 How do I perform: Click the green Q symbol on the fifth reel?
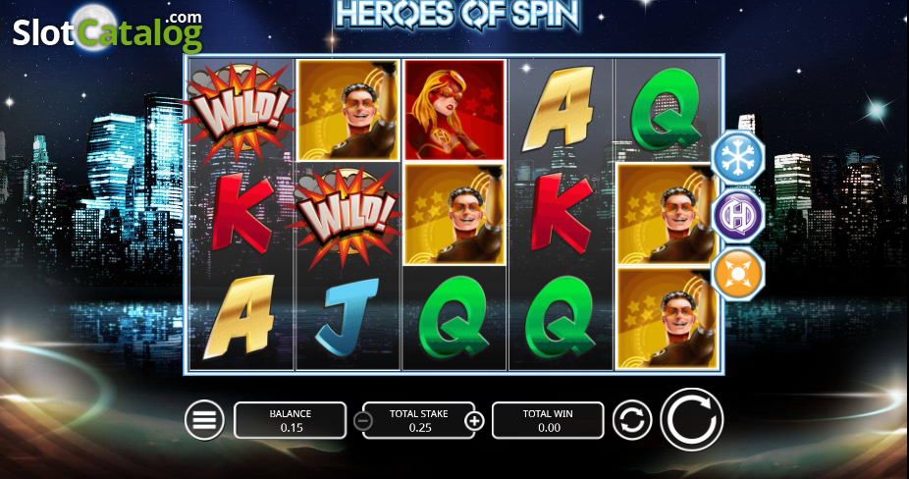(x=665, y=110)
